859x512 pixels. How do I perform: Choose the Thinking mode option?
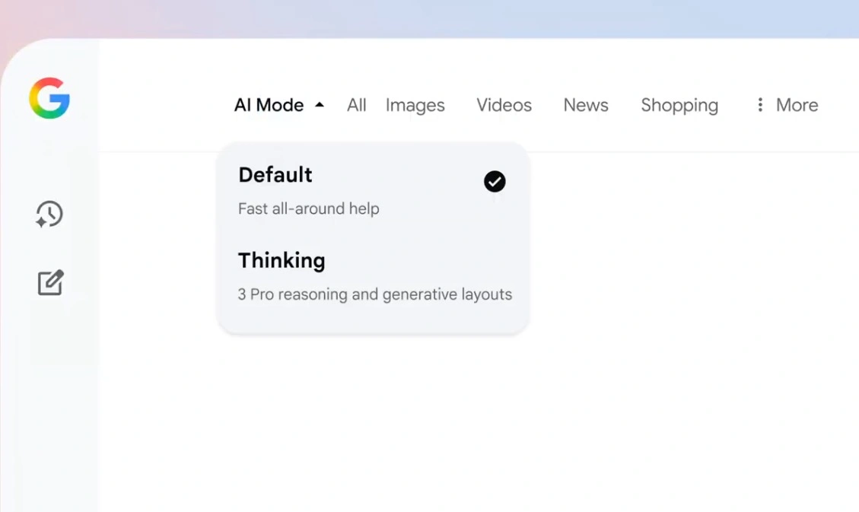373,276
